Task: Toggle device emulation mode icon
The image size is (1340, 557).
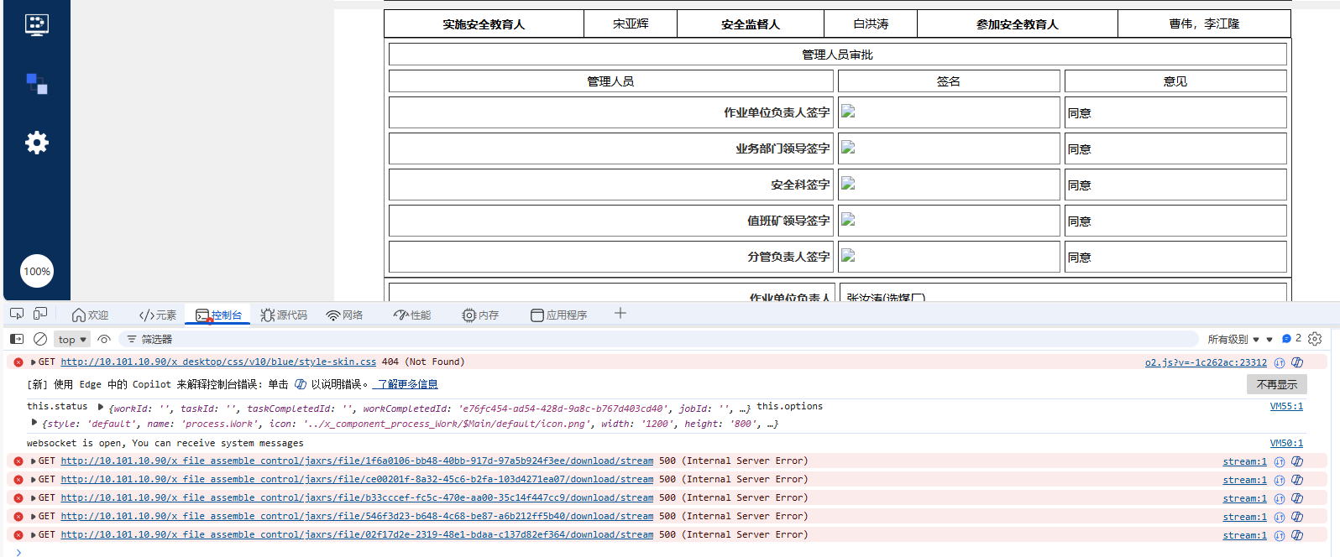Action: [x=40, y=314]
